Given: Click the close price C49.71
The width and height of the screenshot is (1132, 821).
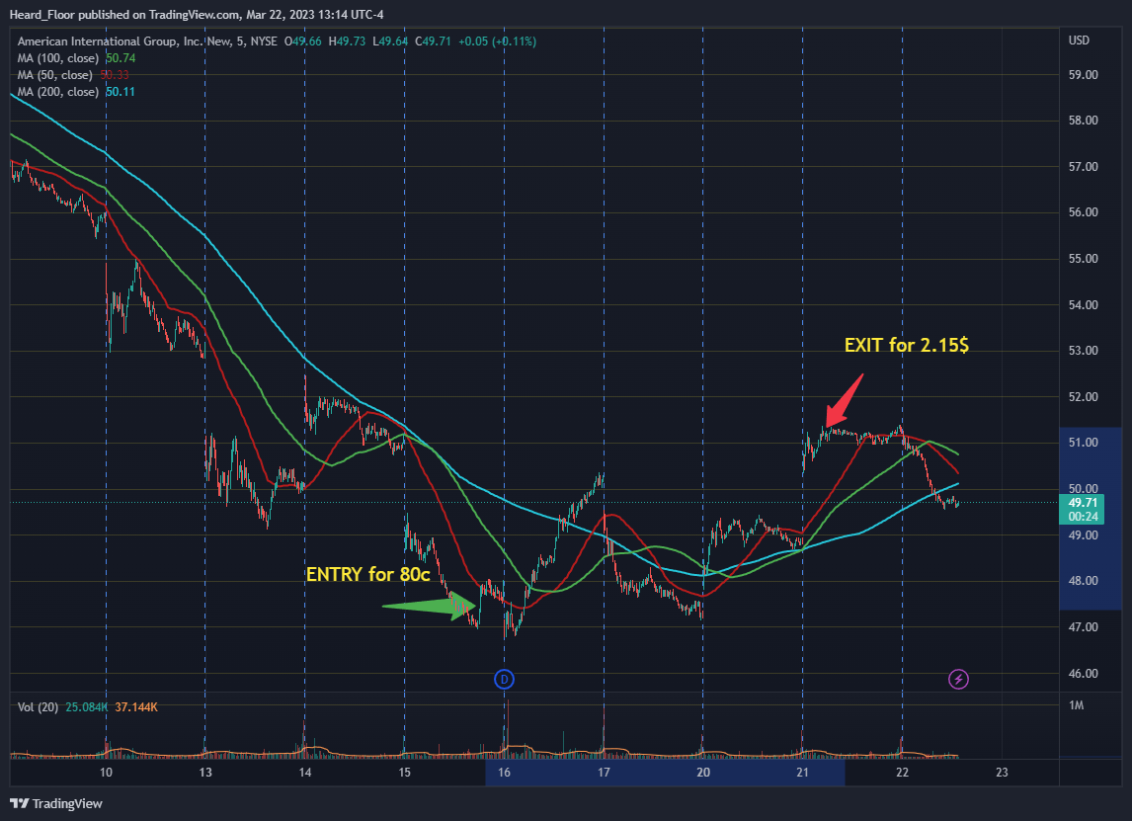Looking at the screenshot, I should (x=434, y=41).
